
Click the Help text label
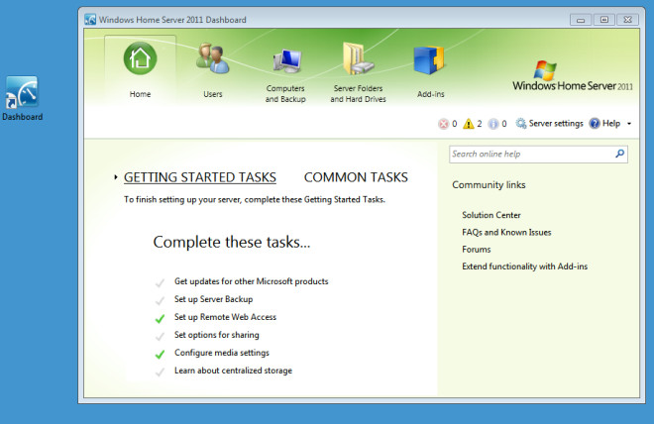click(611, 124)
